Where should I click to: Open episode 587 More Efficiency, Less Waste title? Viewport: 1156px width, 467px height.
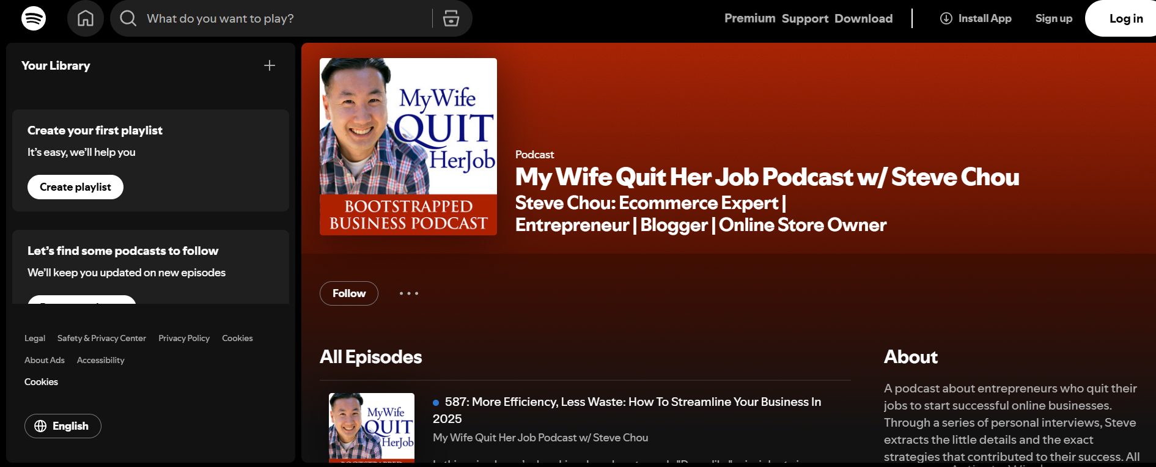pyautogui.click(x=627, y=410)
